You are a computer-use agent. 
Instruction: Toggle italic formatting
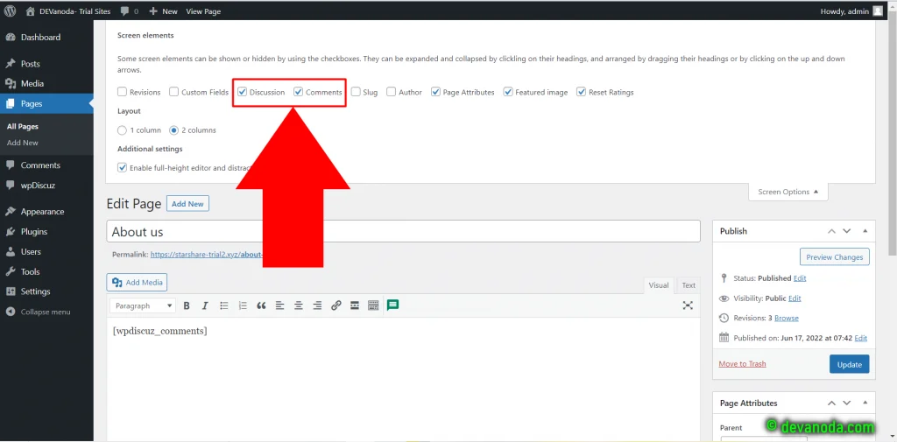(x=205, y=306)
